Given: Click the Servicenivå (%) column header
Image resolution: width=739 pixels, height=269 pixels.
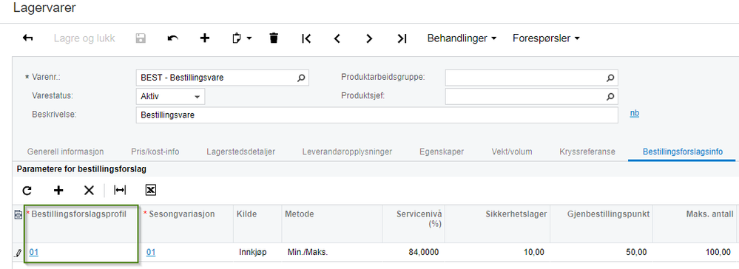Looking at the screenshot, I should [414, 224].
